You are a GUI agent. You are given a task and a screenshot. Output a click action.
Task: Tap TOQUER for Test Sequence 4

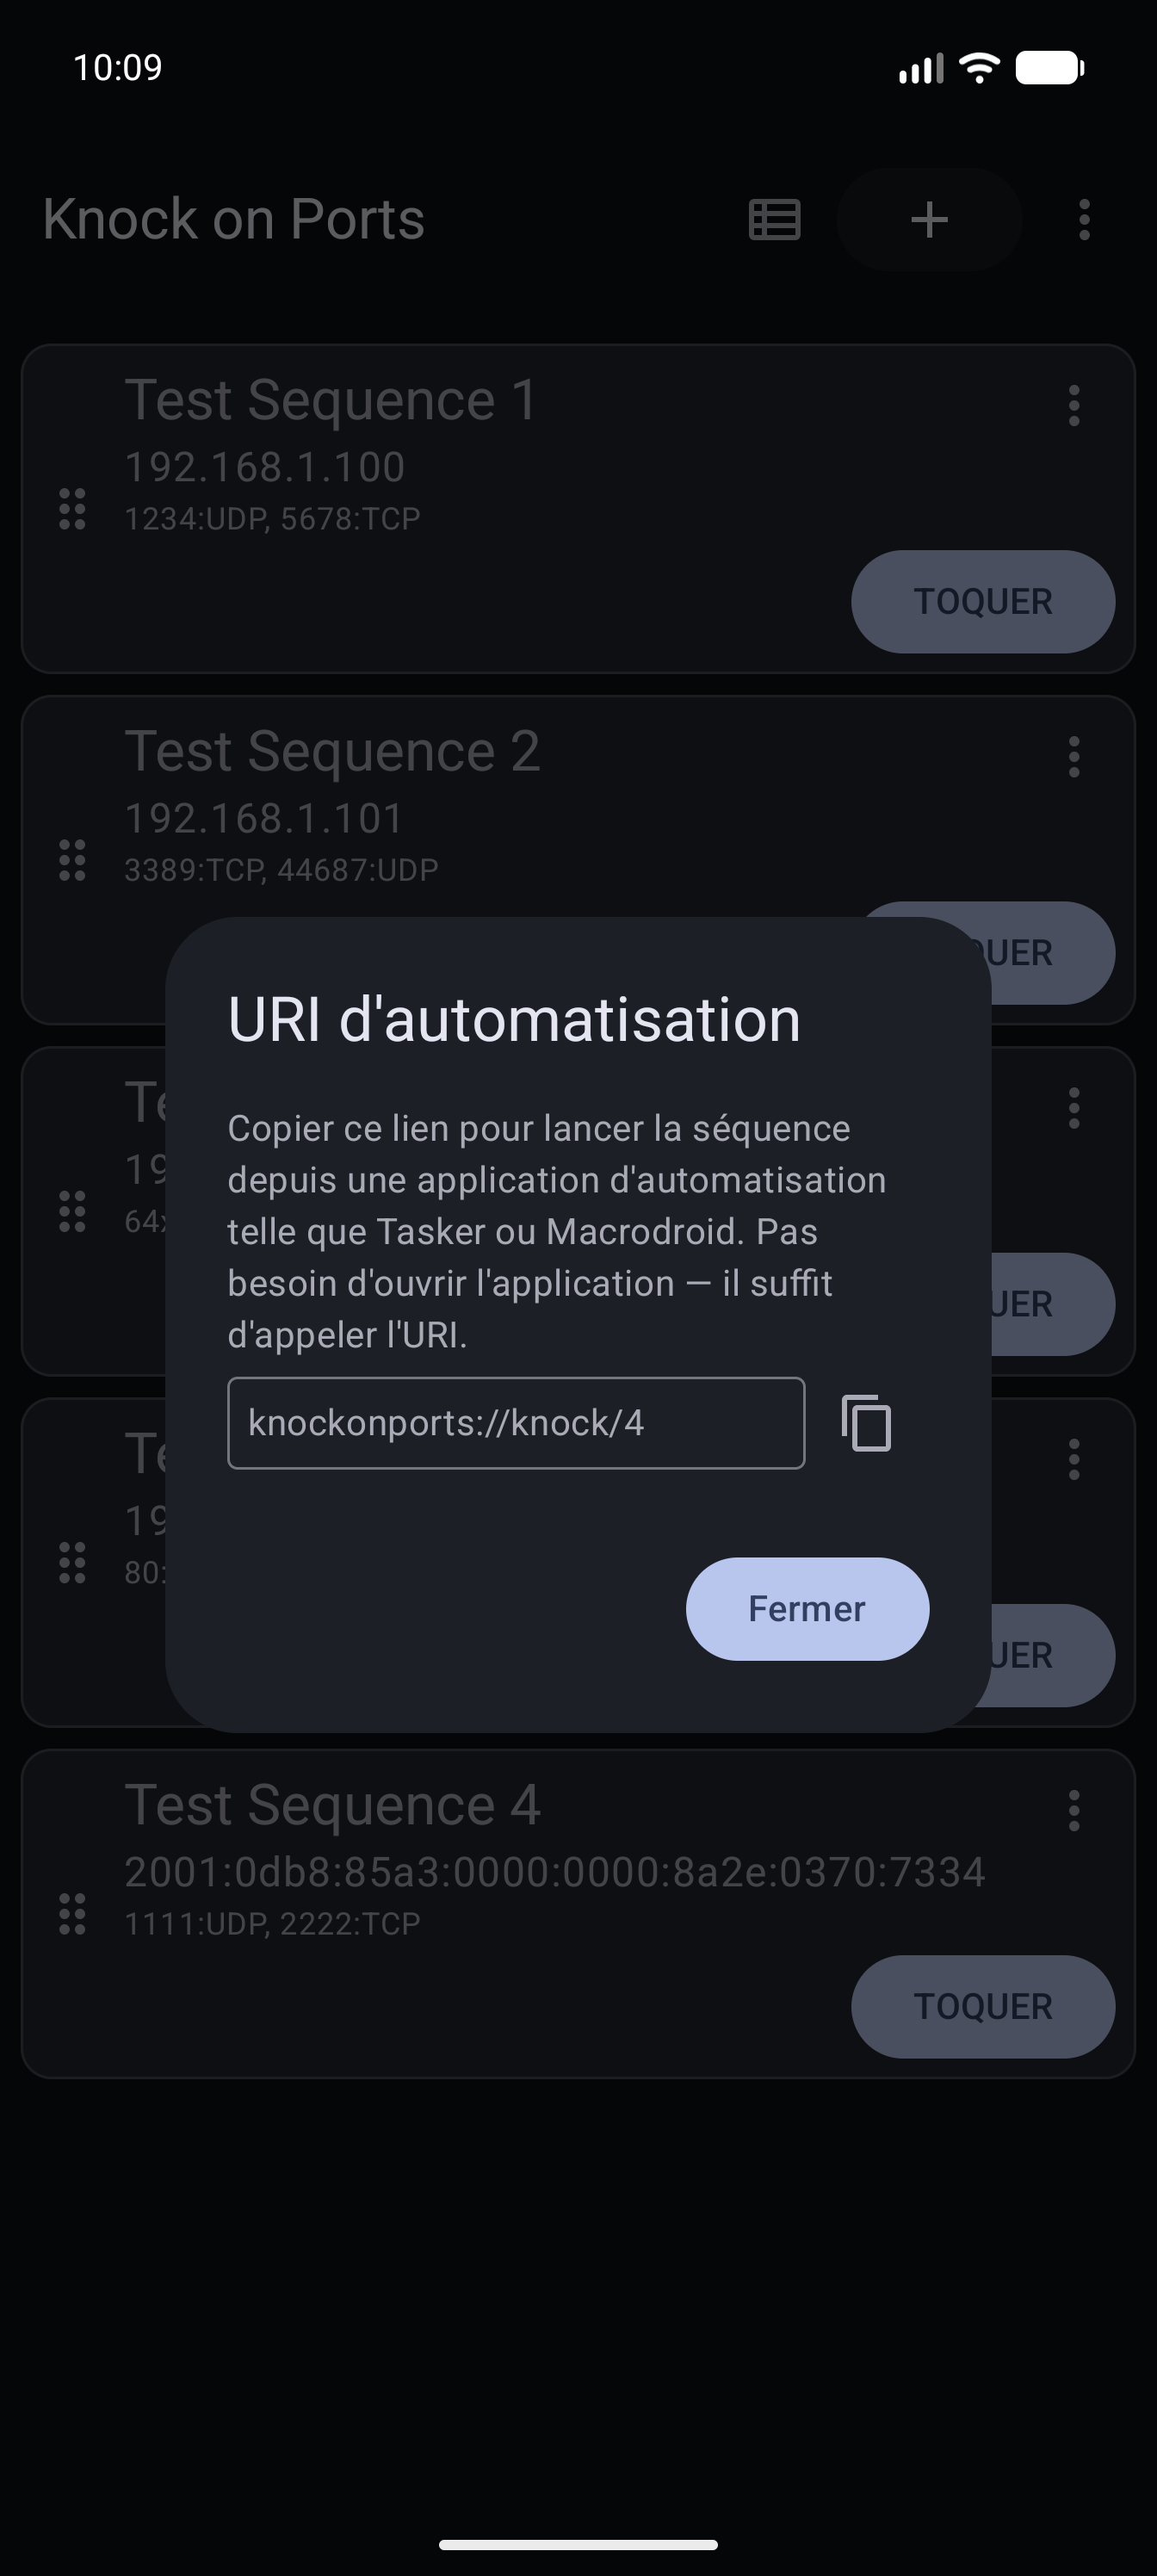[x=983, y=2007]
